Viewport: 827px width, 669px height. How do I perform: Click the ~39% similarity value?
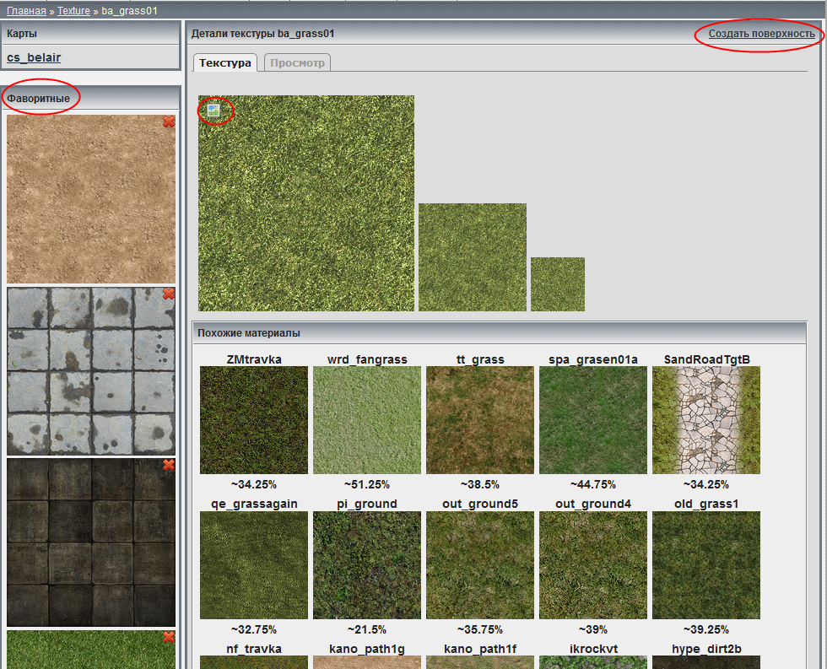click(x=593, y=629)
